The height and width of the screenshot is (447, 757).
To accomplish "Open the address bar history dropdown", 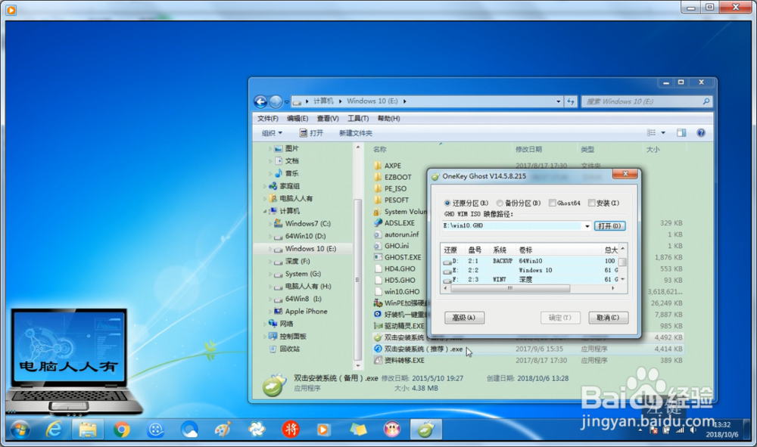I will click(558, 101).
